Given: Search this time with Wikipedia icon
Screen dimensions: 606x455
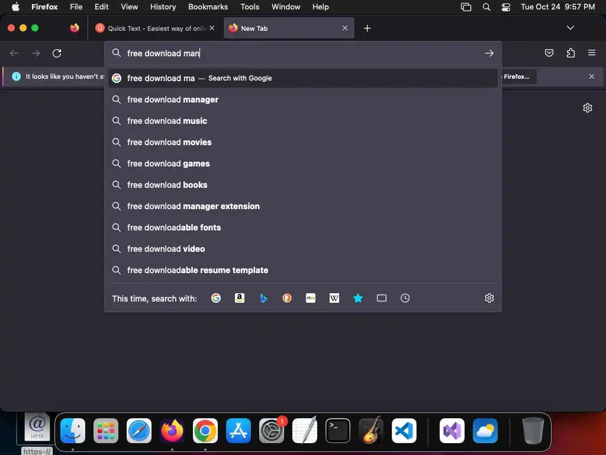Looking at the screenshot, I should pos(334,298).
